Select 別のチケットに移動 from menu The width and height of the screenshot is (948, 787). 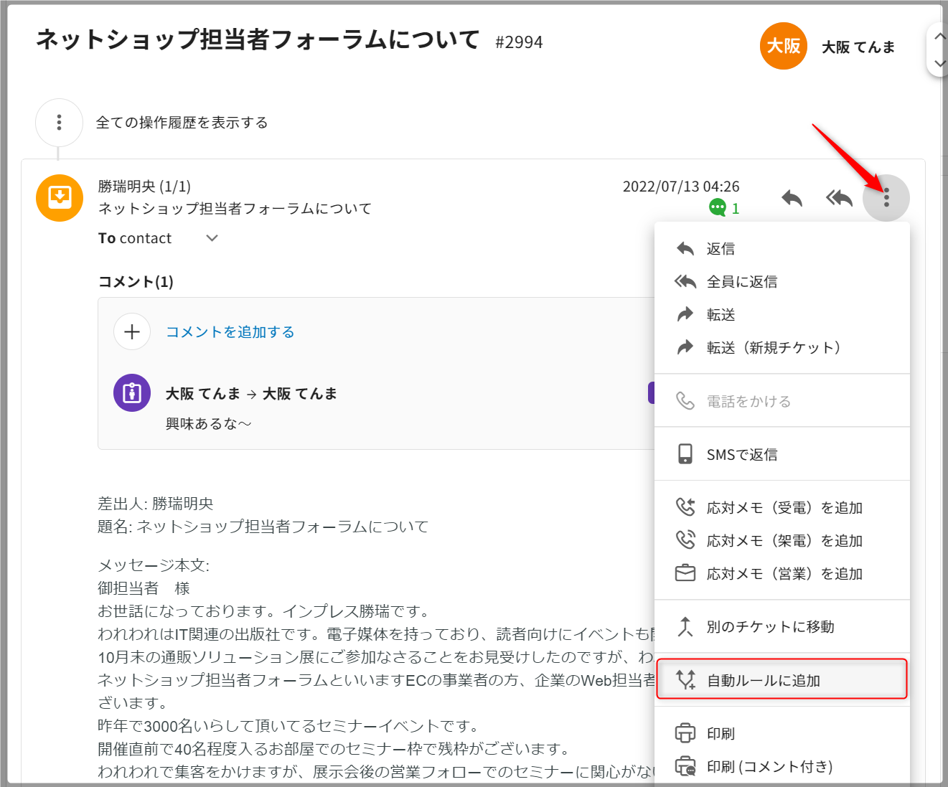tap(770, 627)
